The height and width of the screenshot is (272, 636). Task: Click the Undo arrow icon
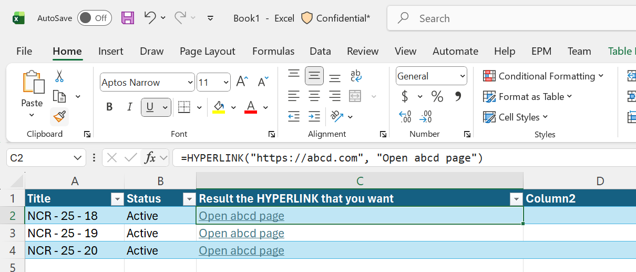[x=150, y=17]
